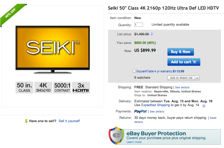Click the 50 in. class spec badge

click(x=24, y=87)
